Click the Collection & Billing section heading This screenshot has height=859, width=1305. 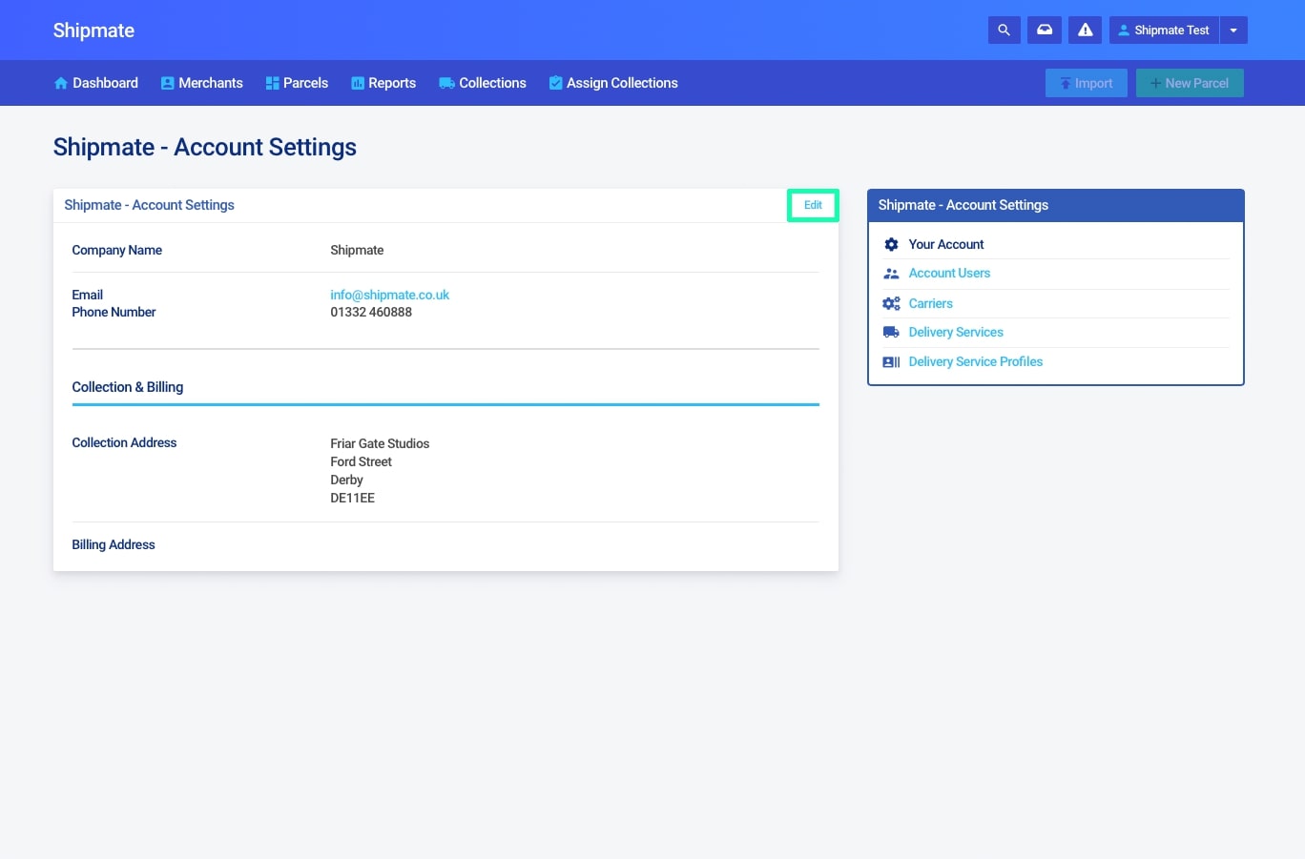tap(128, 387)
